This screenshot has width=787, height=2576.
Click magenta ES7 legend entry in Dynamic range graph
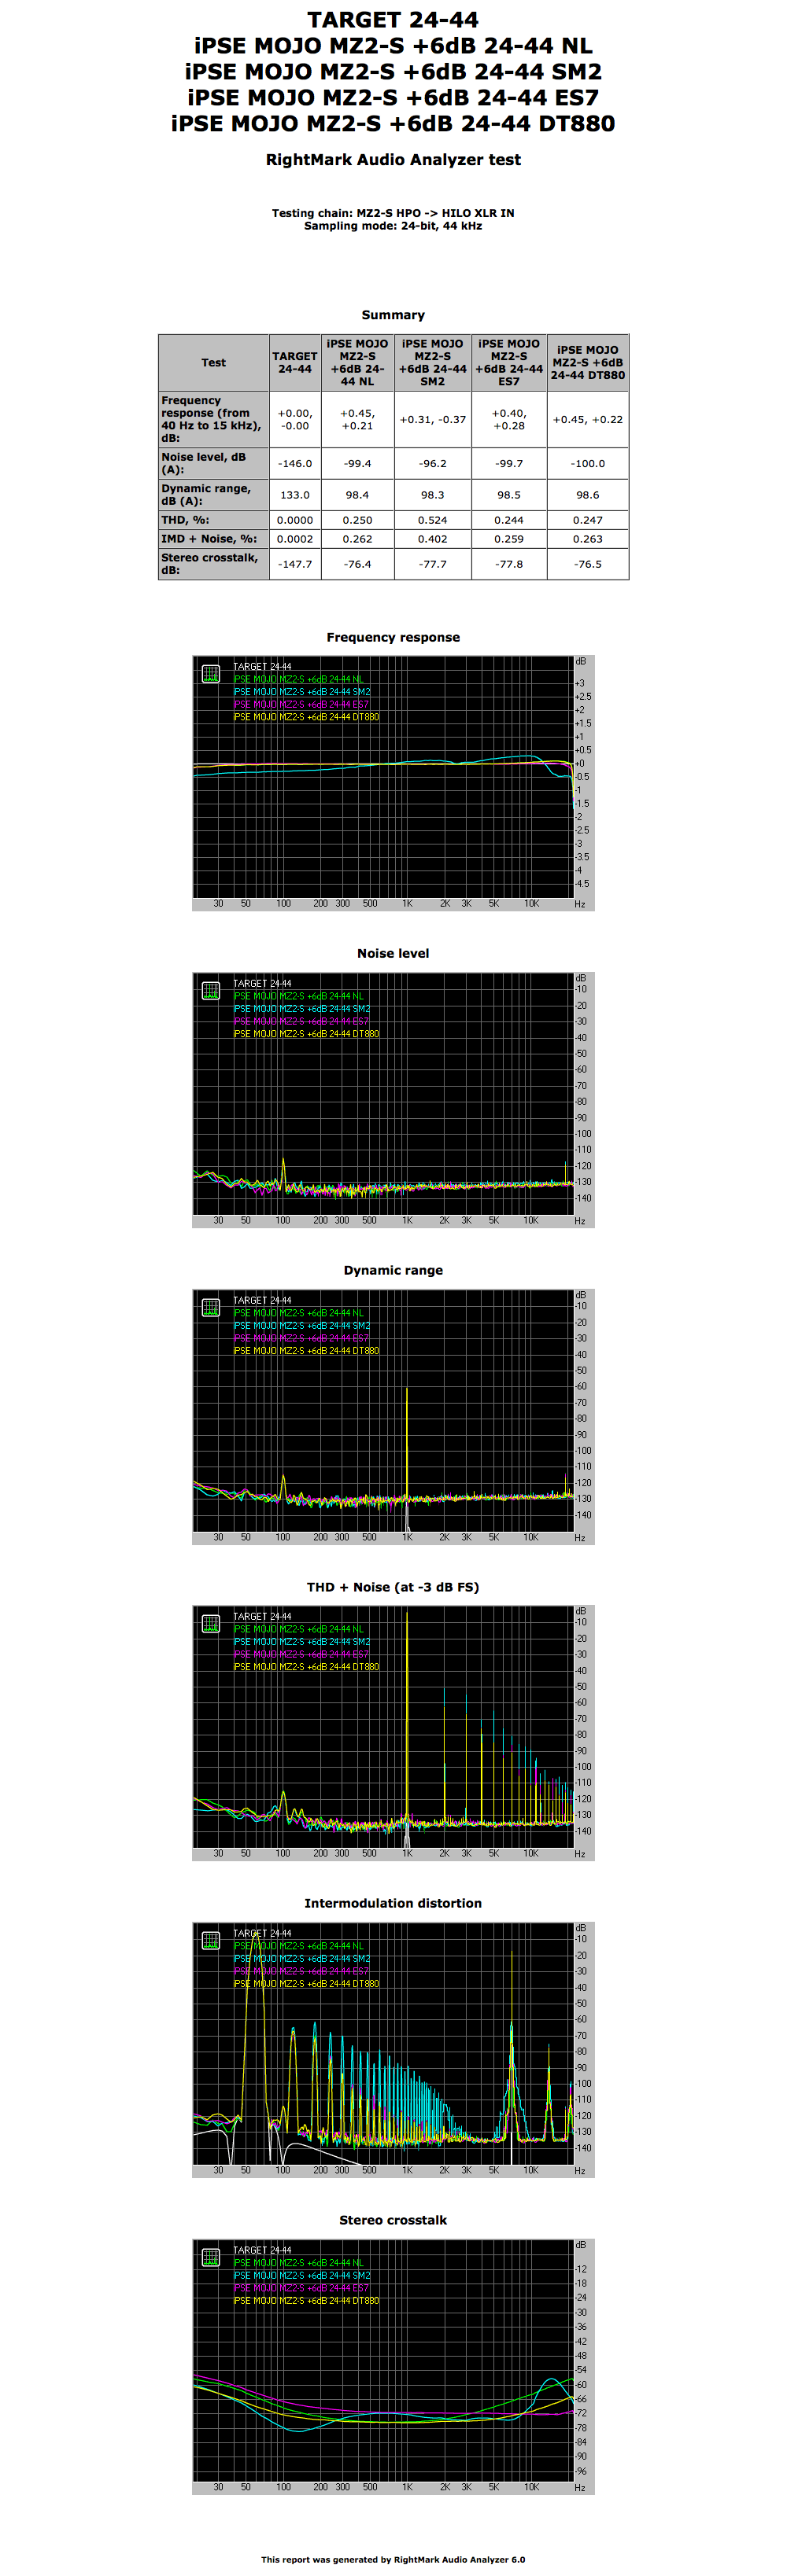(x=301, y=1338)
